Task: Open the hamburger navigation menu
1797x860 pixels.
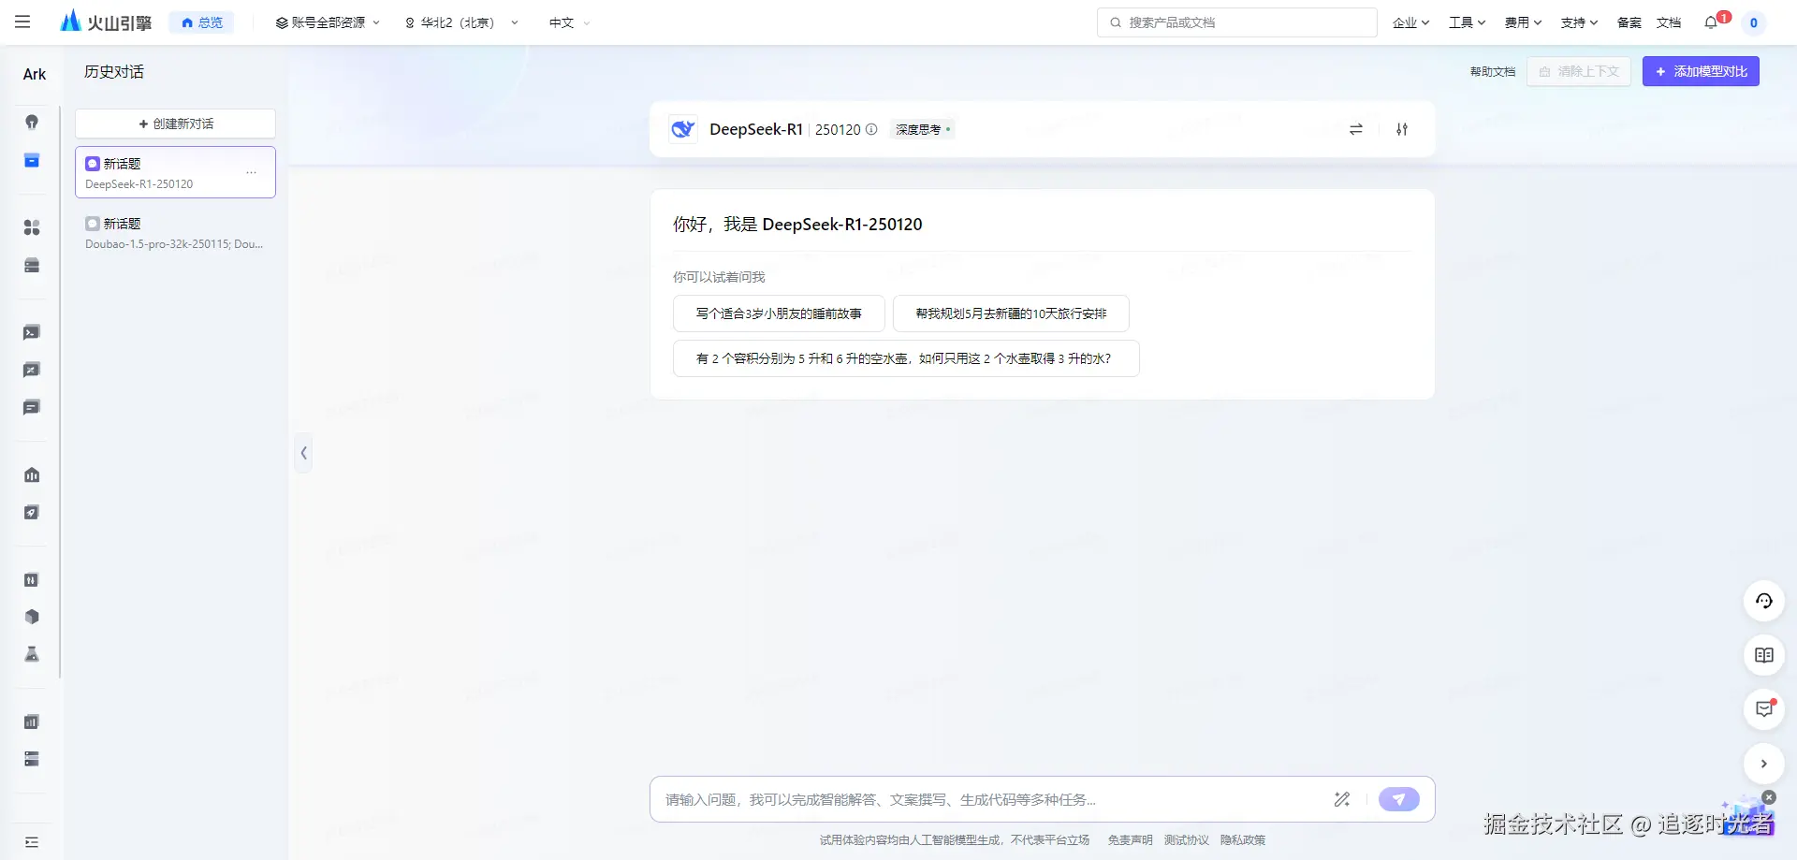Action: point(22,22)
